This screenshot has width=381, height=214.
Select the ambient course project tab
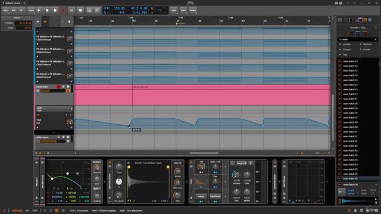coord(13,3)
